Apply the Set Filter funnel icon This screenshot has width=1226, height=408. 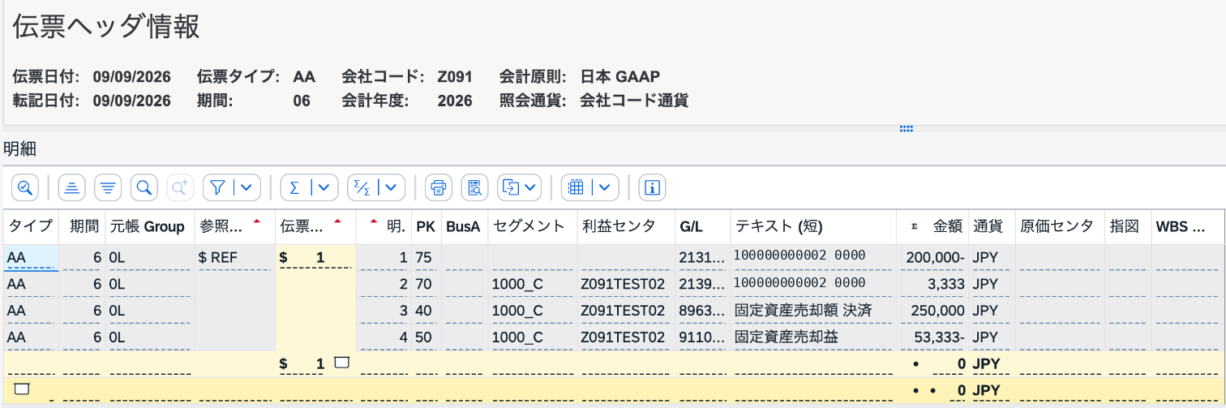pos(217,187)
